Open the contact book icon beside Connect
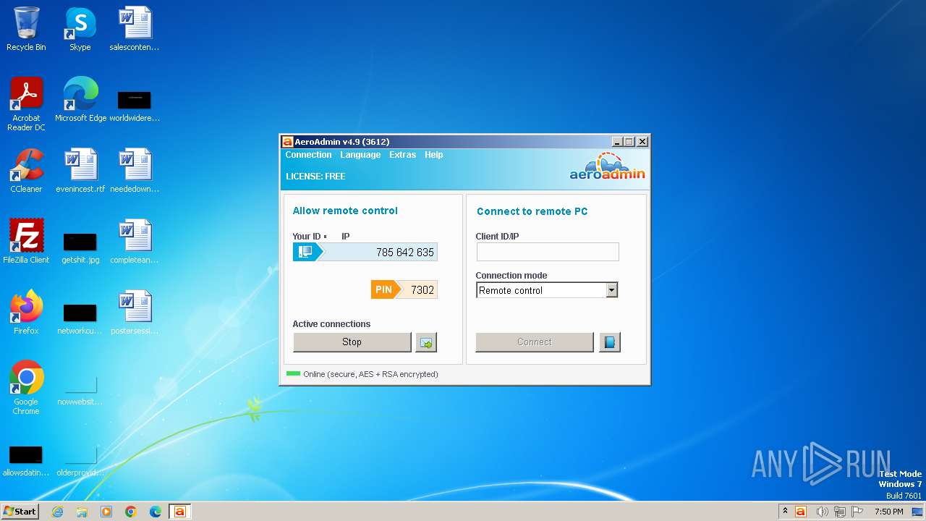Screen dimensions: 926x521 610,342
